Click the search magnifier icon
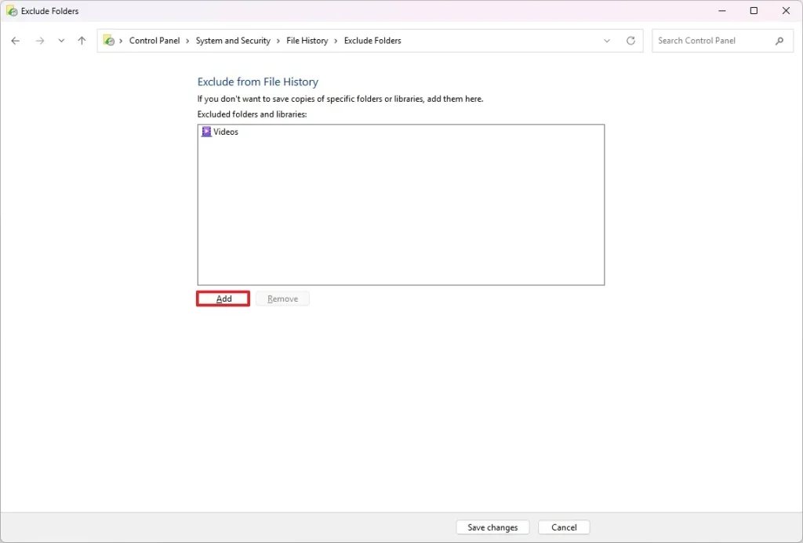The width and height of the screenshot is (803, 543). pos(779,41)
